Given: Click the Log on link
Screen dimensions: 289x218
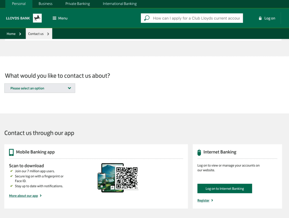Looking at the screenshot, I should pos(270,18).
